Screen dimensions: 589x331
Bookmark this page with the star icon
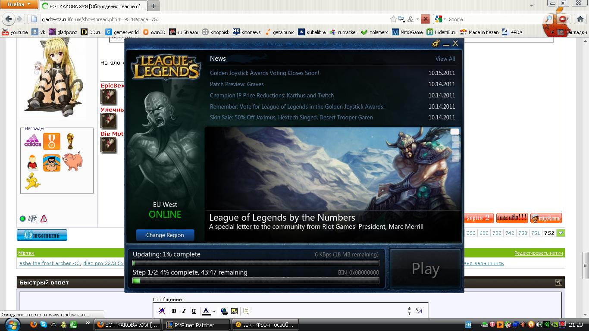coord(393,19)
